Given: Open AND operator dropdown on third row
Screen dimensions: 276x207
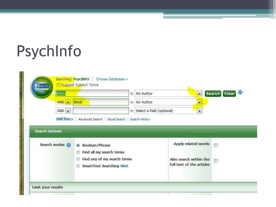Looking at the screenshot, I should point(68,111).
